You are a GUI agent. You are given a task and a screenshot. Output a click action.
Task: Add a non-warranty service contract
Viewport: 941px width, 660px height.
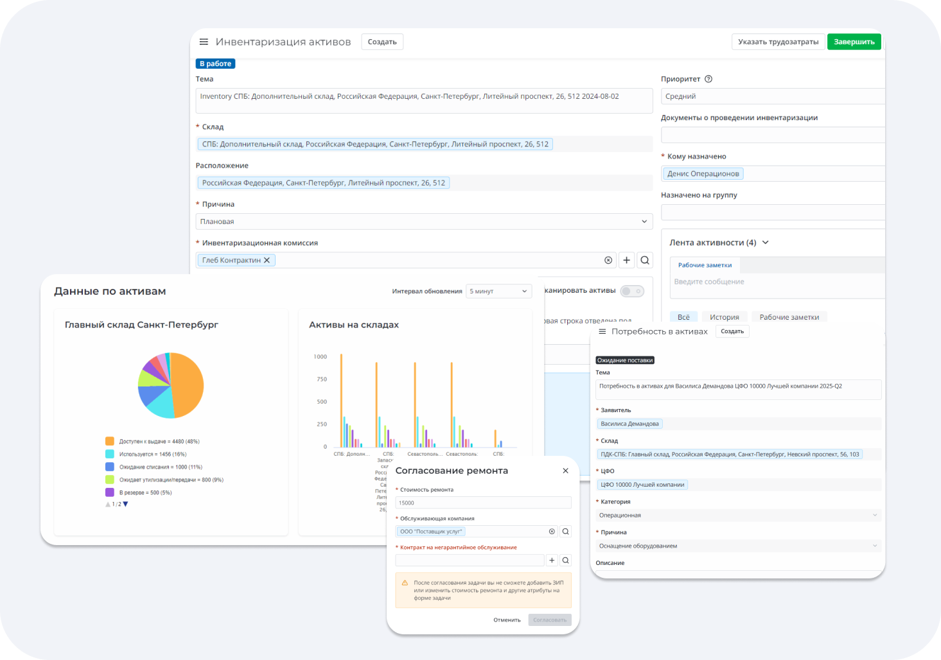552,560
